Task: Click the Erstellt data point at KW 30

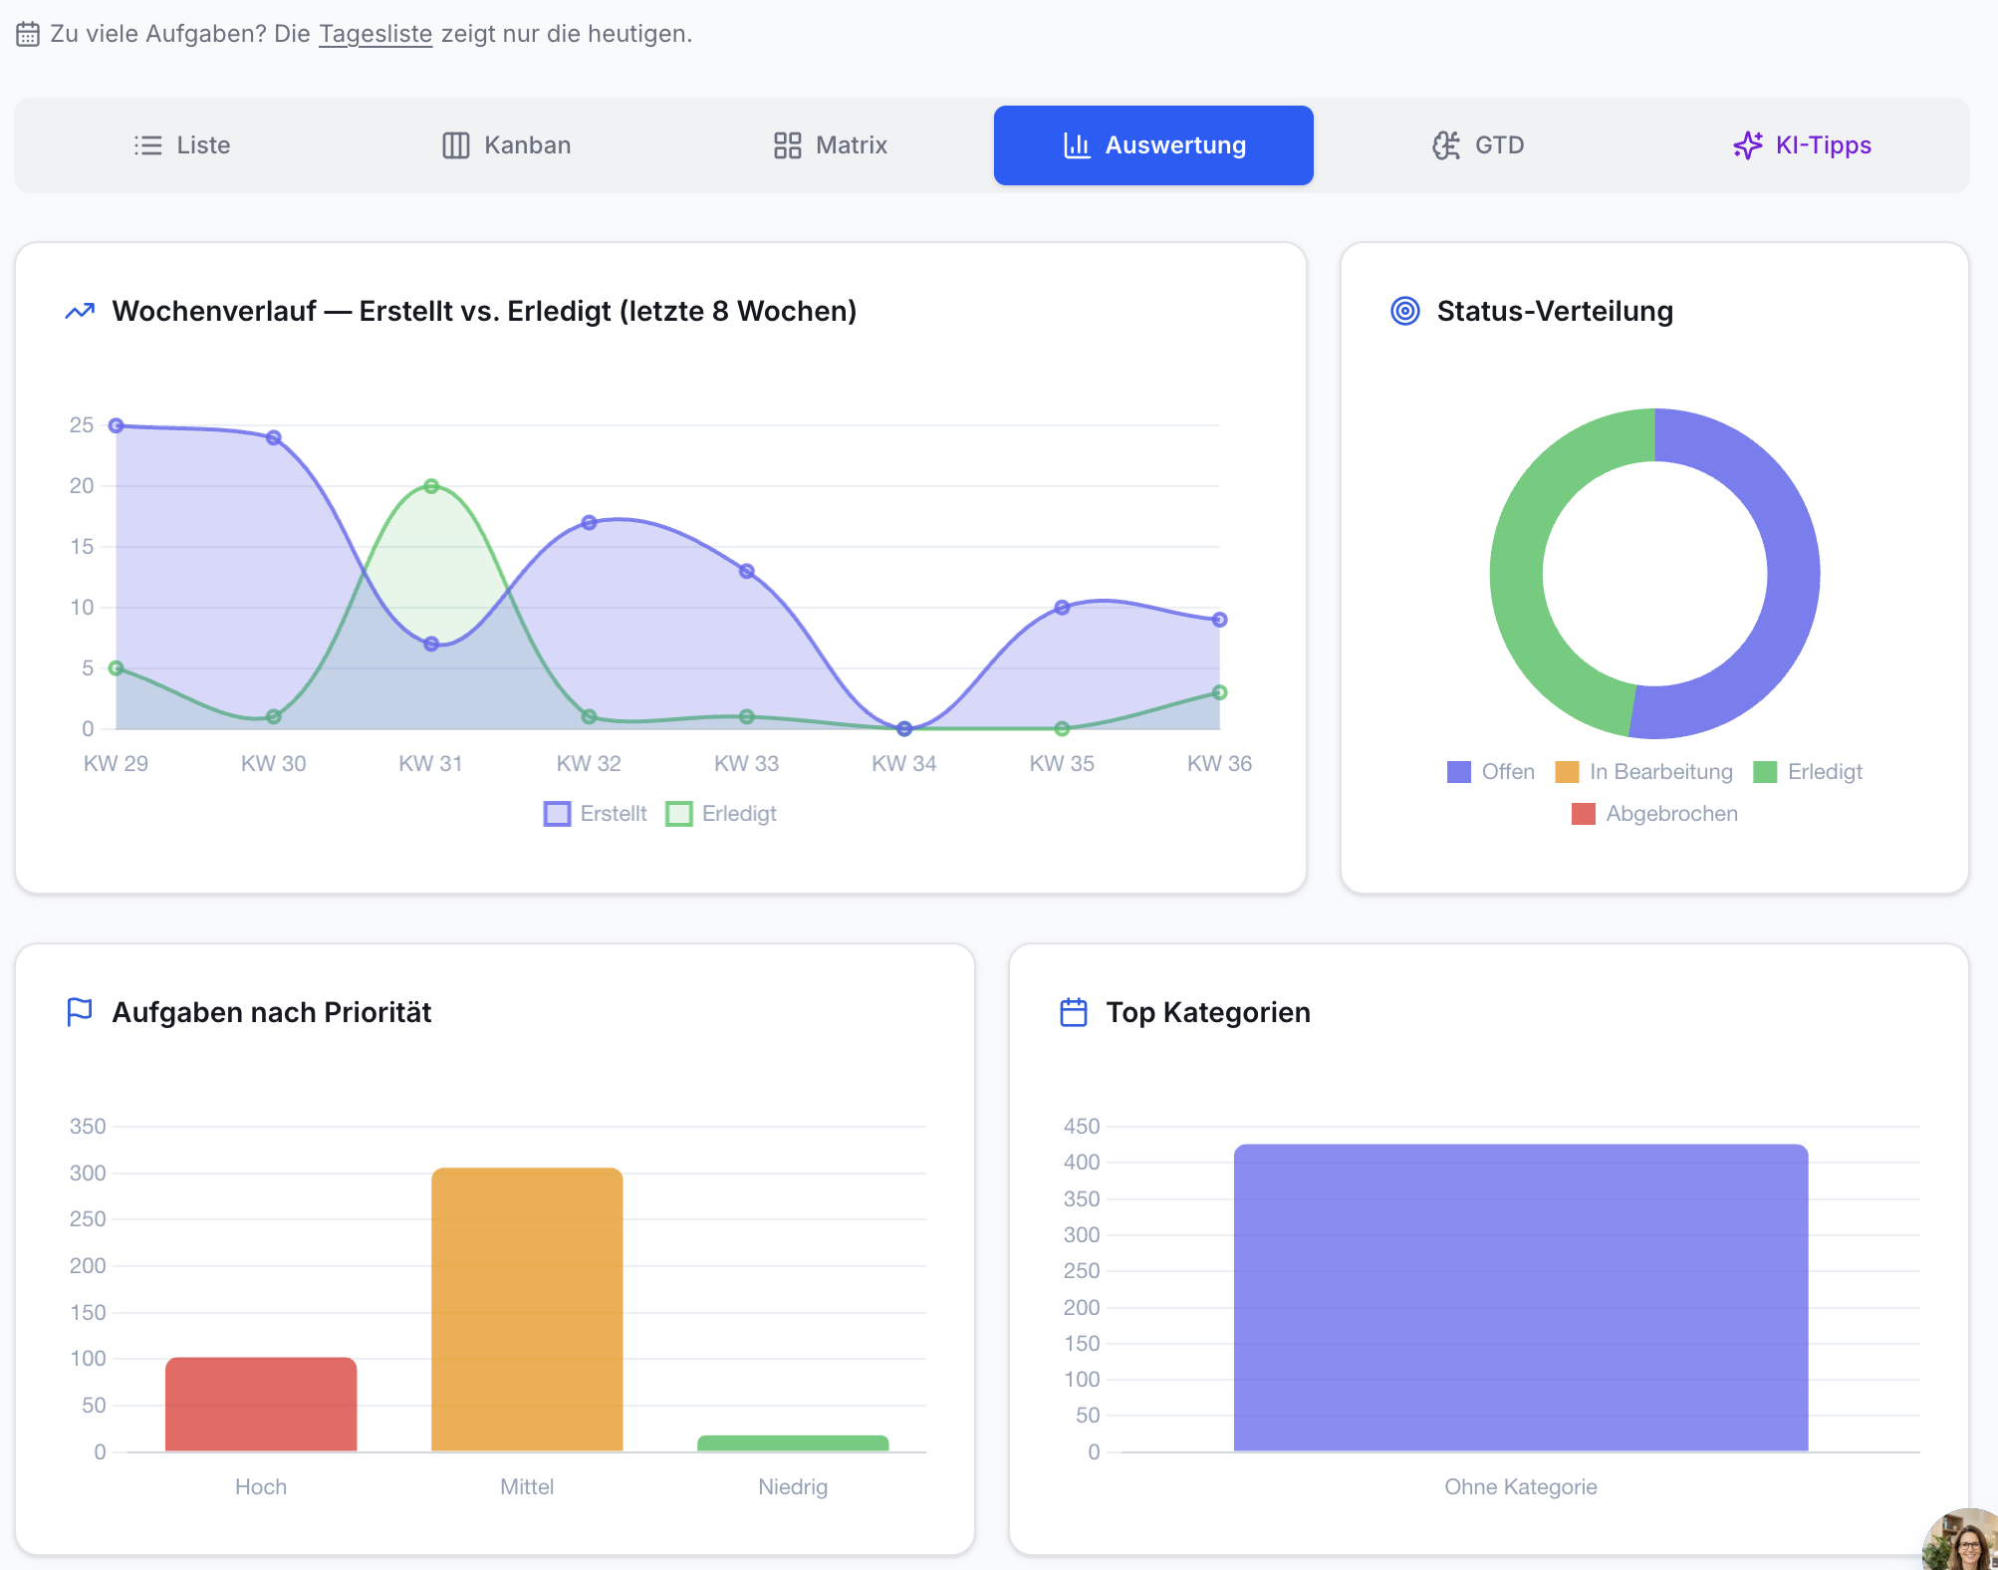Action: click(274, 438)
